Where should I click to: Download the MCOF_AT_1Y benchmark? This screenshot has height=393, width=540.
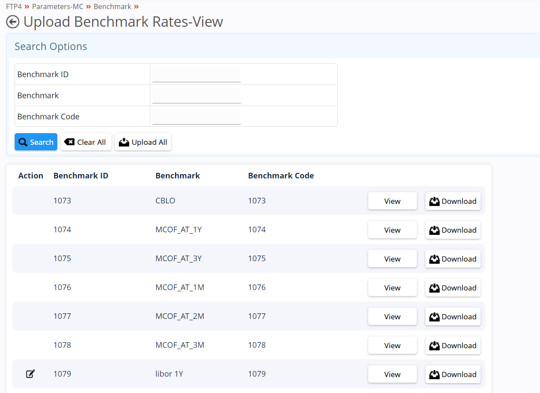click(453, 230)
